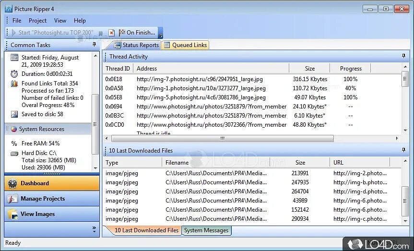Collapse the System Resources group header

pos(48,129)
